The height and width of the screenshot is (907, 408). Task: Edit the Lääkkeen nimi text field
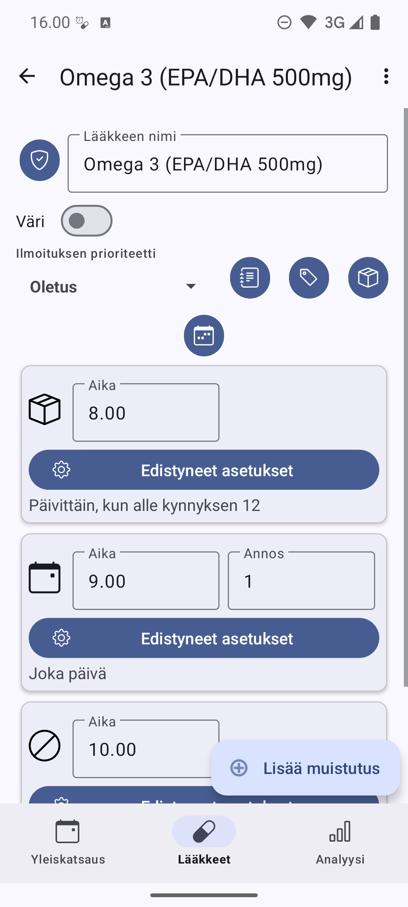[x=227, y=164]
